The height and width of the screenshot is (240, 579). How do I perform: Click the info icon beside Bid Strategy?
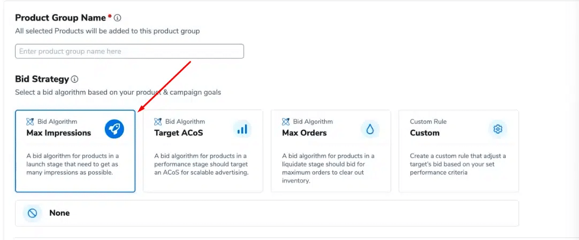[74, 79]
